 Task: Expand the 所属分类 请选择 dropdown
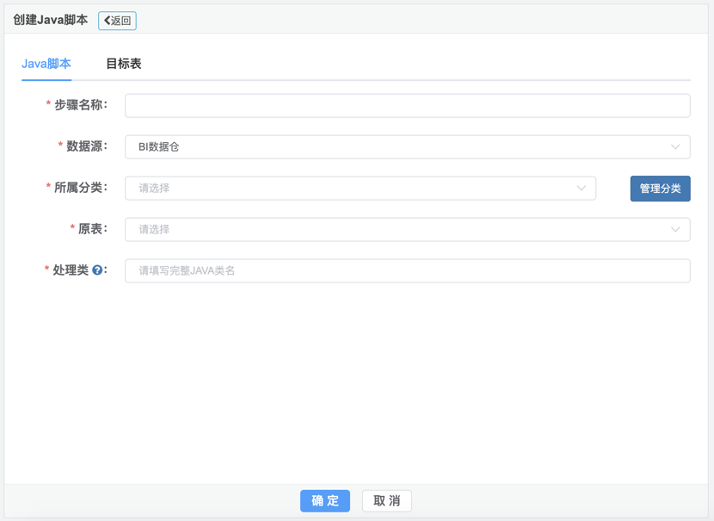(353, 189)
